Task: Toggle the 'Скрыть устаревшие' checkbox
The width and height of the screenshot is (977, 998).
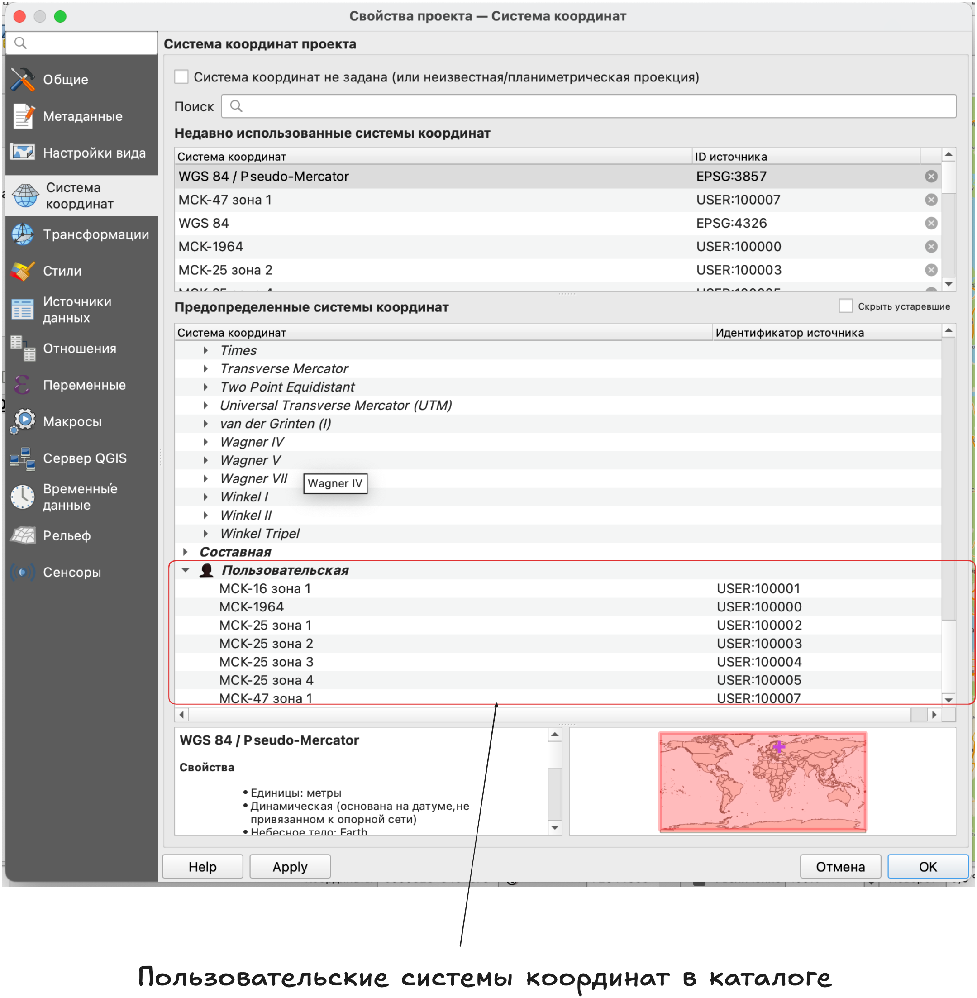Action: 845,306
